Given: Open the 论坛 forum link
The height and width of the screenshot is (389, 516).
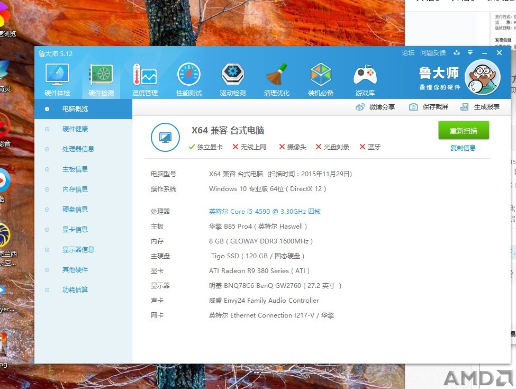Looking at the screenshot, I should pos(408,52).
